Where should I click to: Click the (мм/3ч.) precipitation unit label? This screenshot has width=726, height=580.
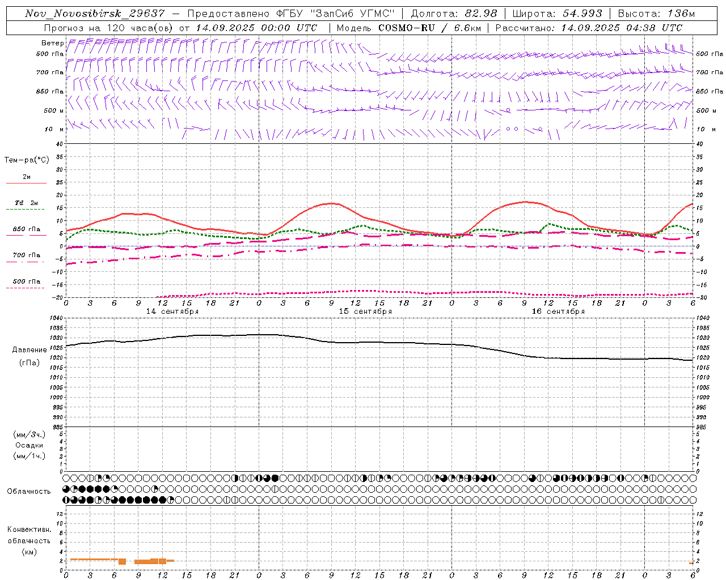pyautogui.click(x=29, y=434)
